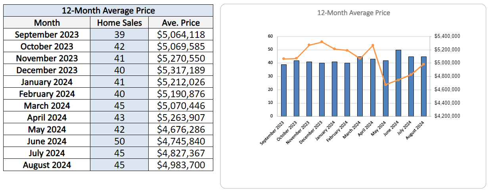Select the 'December 2023' month cell

tap(47, 70)
